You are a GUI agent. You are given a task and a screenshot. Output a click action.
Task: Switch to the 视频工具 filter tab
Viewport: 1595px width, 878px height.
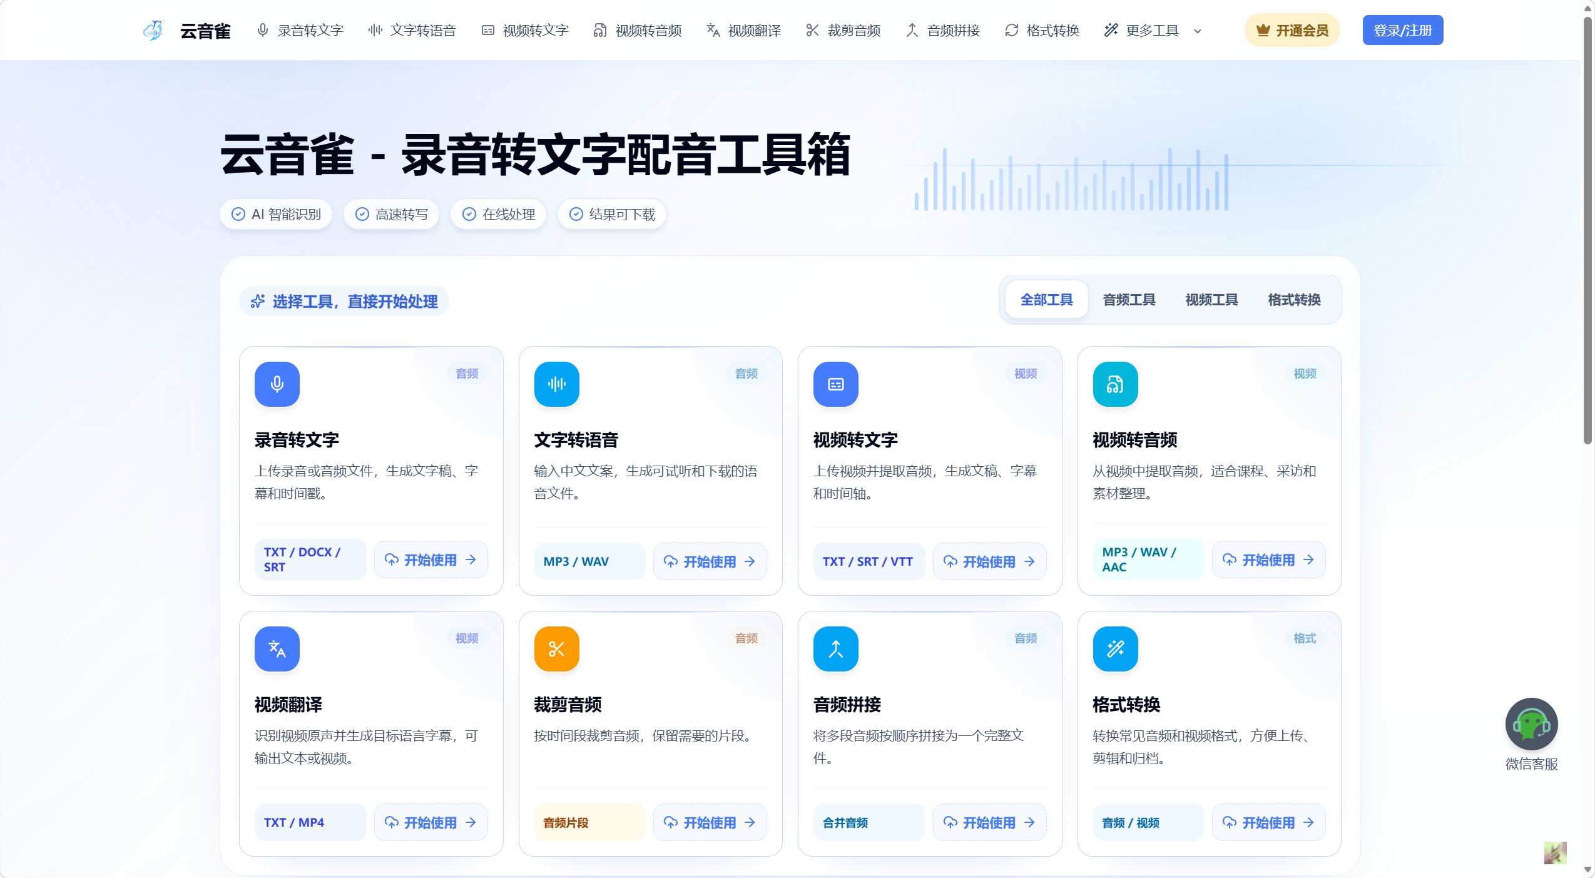[x=1212, y=300]
